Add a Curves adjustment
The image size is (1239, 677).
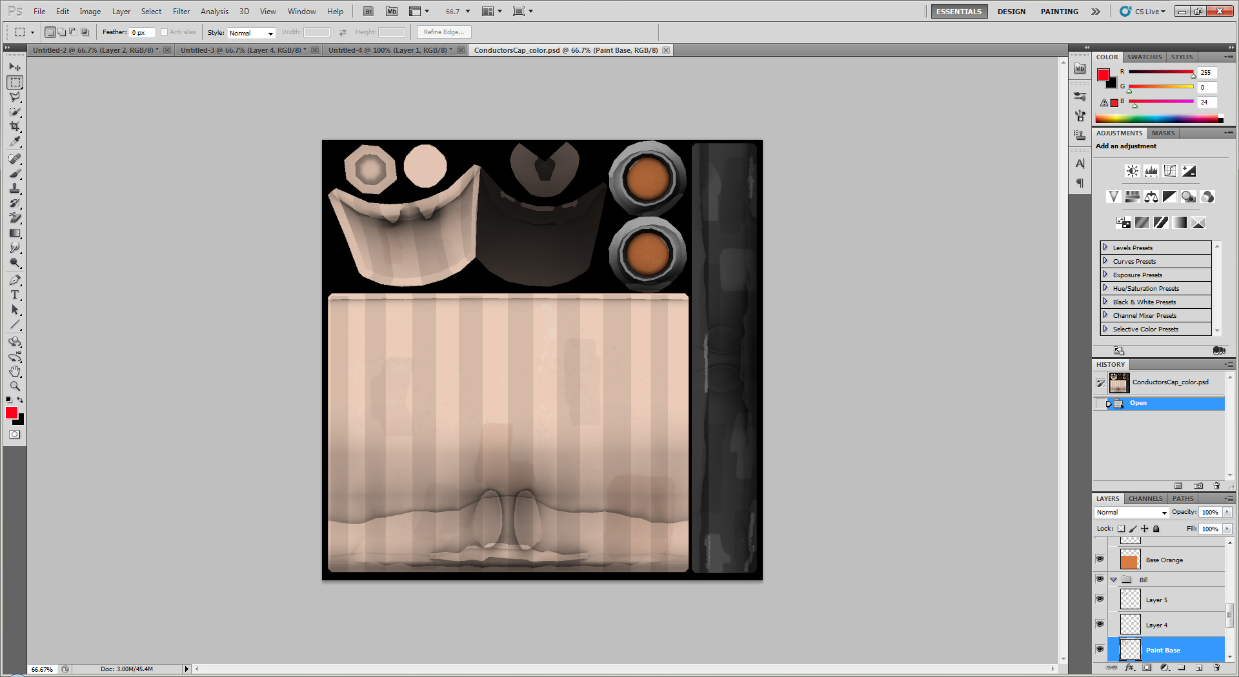(x=1170, y=171)
